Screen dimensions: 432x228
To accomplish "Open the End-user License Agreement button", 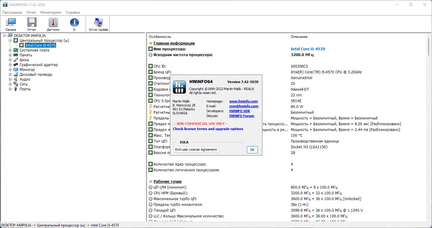I will coord(196,149).
